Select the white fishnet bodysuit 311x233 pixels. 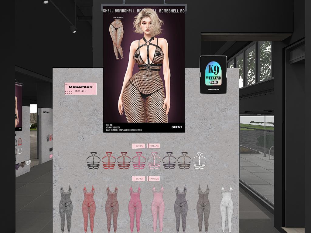pyautogui.click(x=227, y=208)
